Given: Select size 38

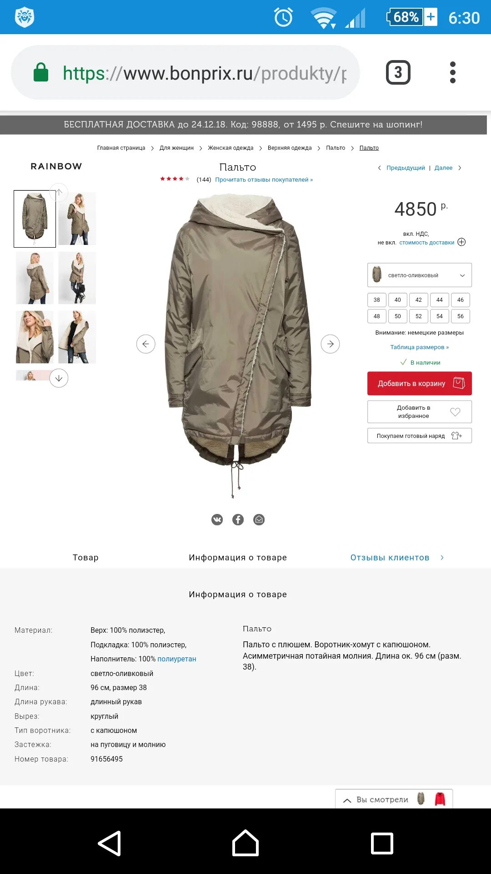Looking at the screenshot, I should (377, 300).
